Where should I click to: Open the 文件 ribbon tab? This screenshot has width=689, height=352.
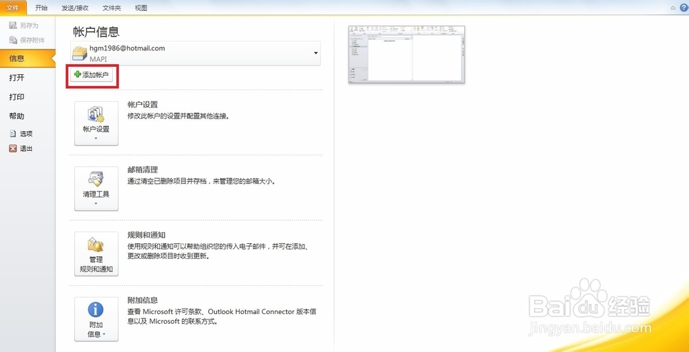(x=13, y=8)
